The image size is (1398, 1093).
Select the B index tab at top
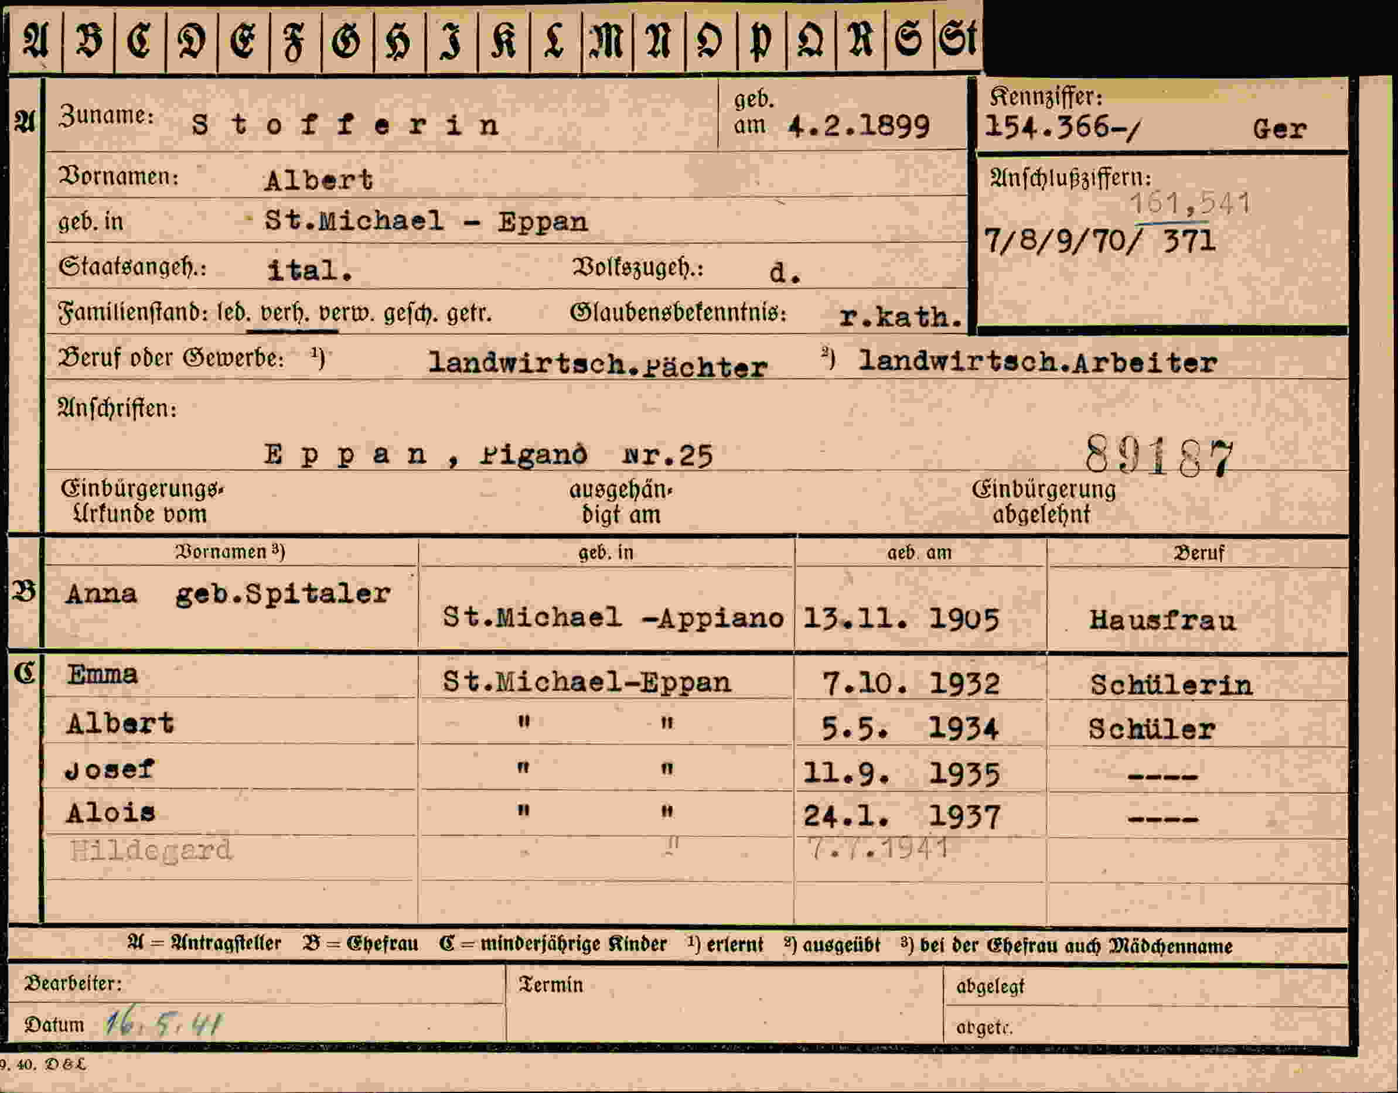click(x=89, y=42)
